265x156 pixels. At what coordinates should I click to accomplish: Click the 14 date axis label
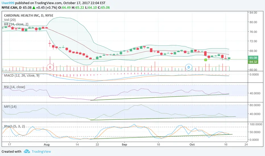coord(77,145)
